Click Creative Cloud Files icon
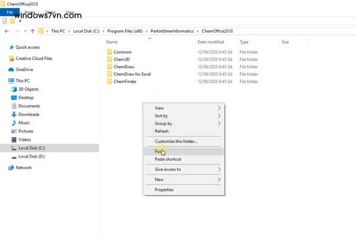The height and width of the screenshot is (237, 356). tap(11, 58)
